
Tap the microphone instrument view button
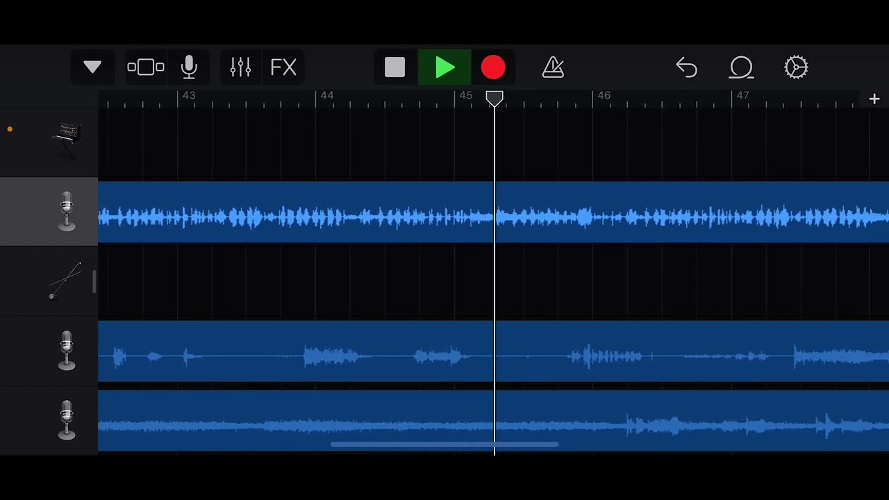click(x=189, y=67)
